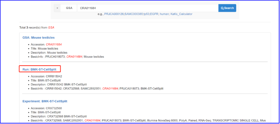Click the CRA011684 accession under Mouse testicles

pyautogui.click(x=54, y=44)
